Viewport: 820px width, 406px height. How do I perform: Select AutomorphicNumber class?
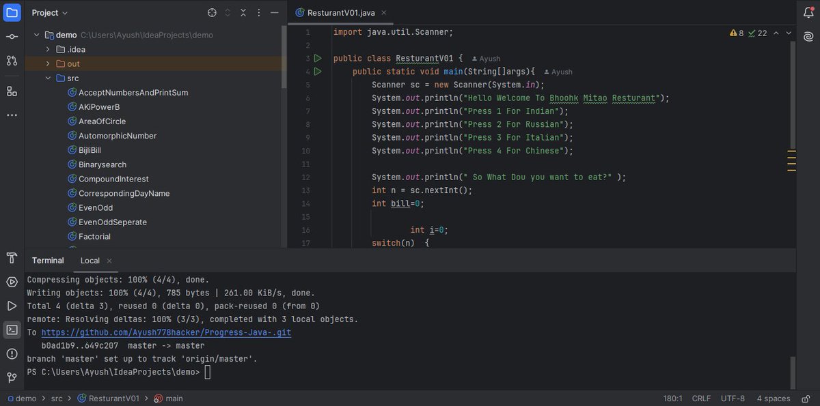coord(111,136)
